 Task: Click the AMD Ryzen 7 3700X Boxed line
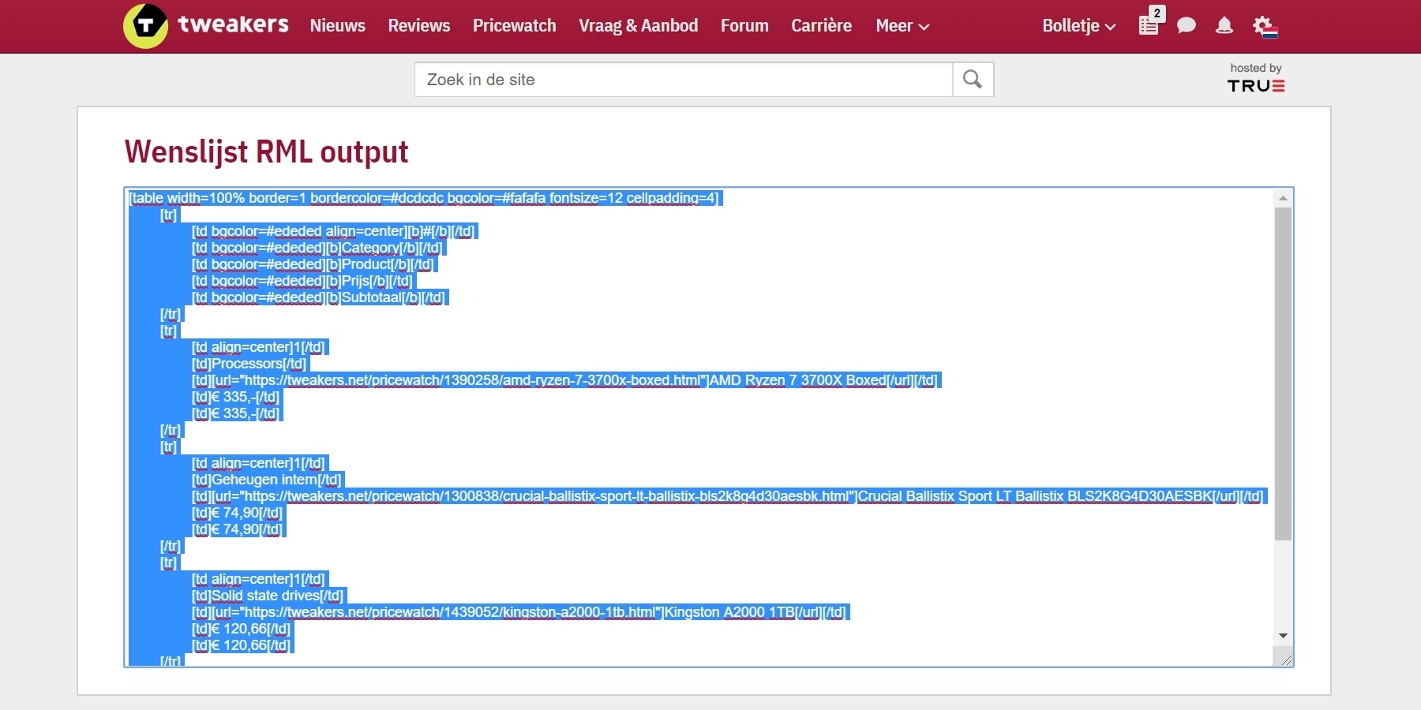(564, 380)
